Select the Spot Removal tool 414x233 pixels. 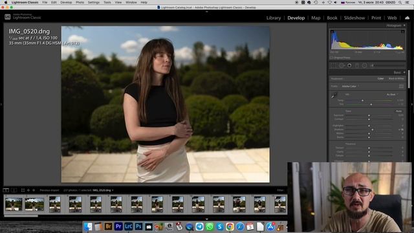point(342,65)
